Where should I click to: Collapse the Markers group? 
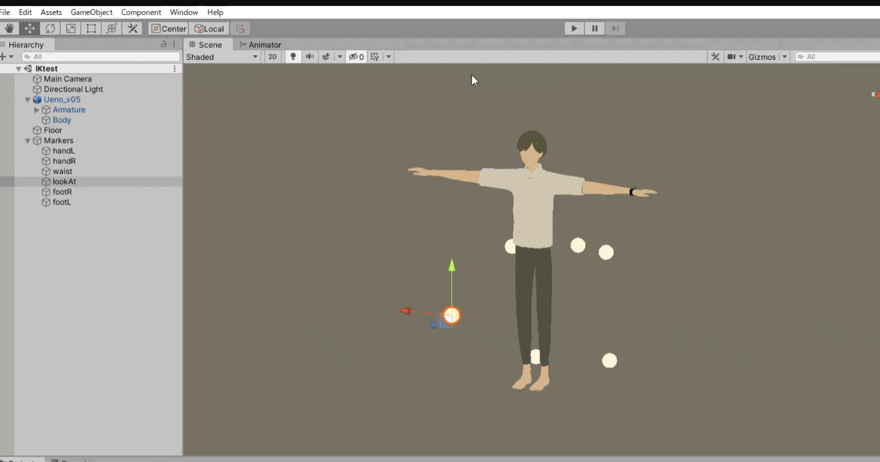27,141
